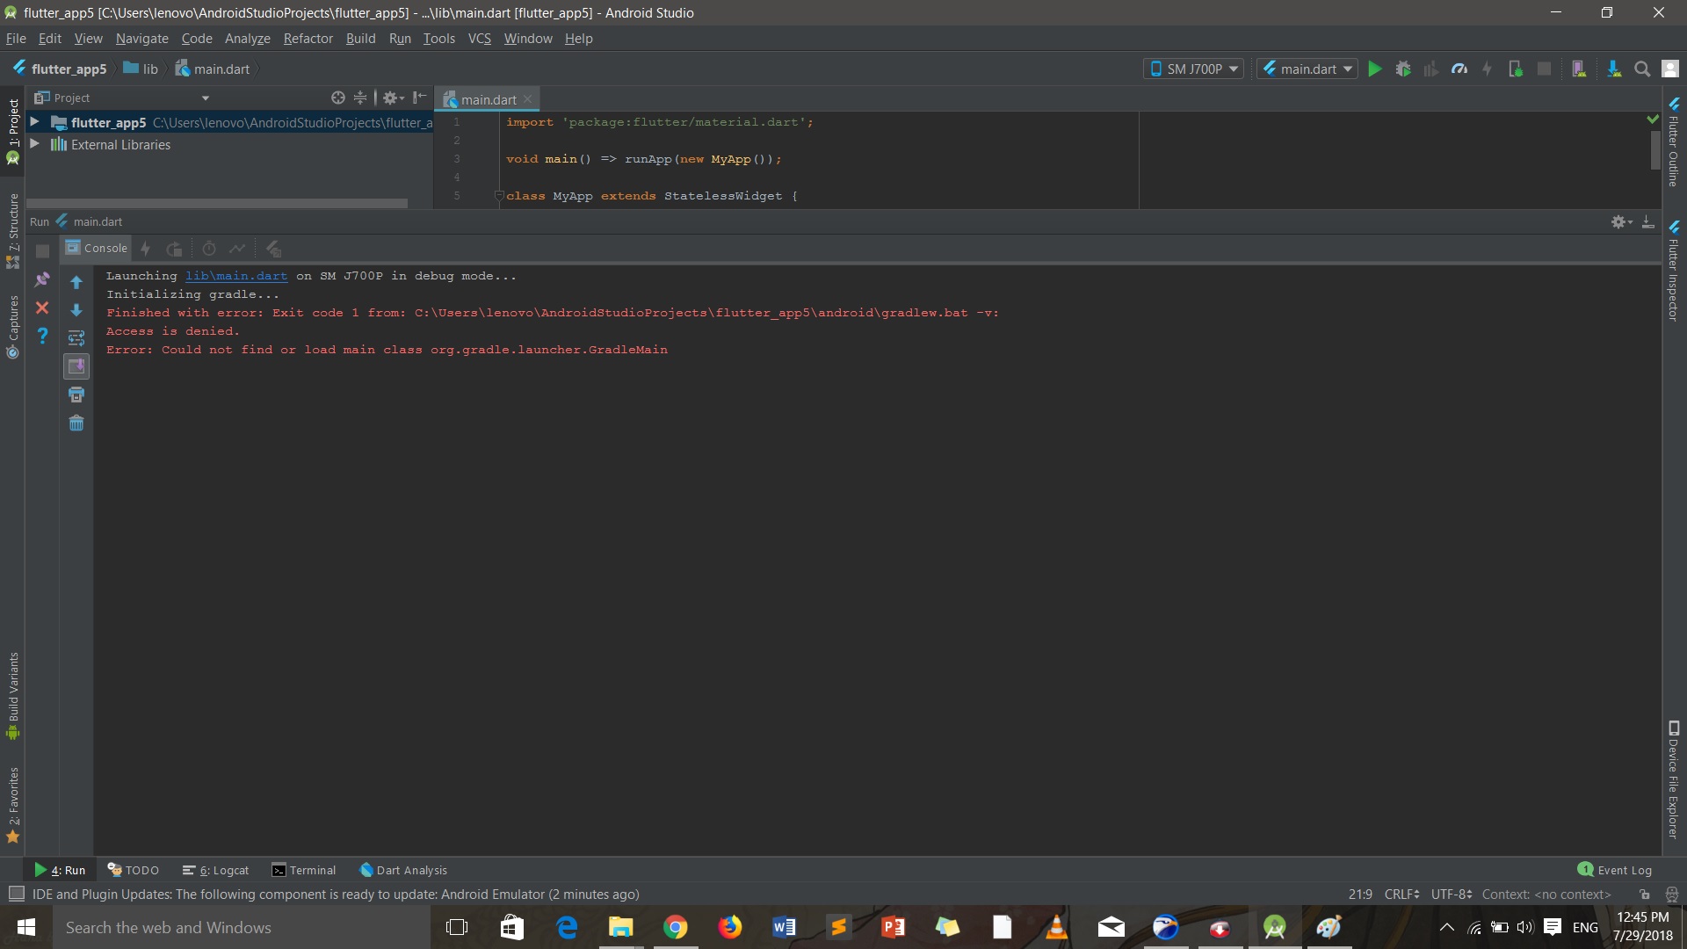Start debugging with the bug icon

1403,69
